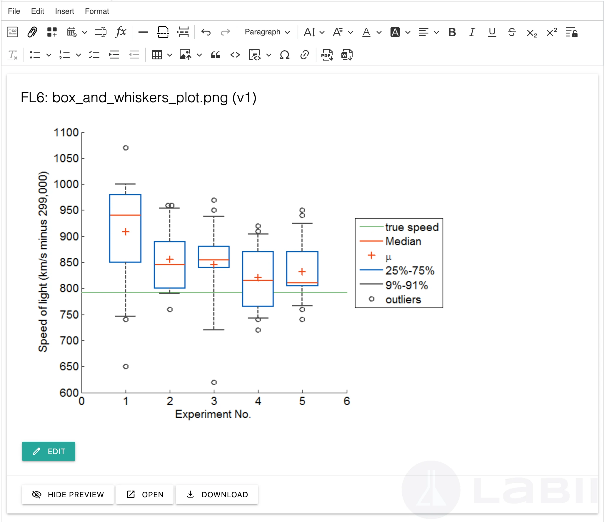Image resolution: width=604 pixels, height=522 pixels.
Task: Click the green EDIT button
Action: [49, 451]
